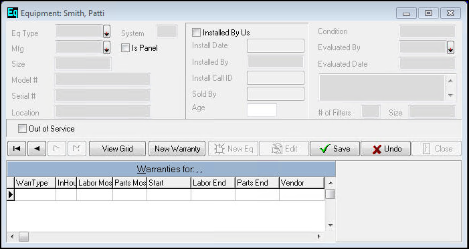Open the Eq Type dropdown
The height and width of the screenshot is (249, 469).
(x=107, y=31)
